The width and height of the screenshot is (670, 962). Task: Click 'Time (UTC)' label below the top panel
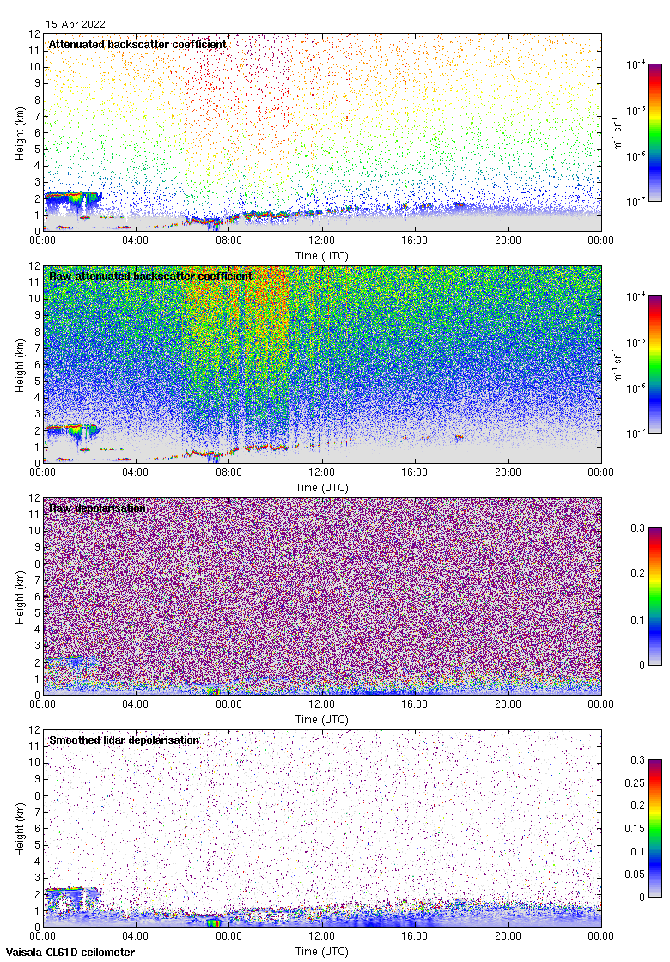322,256
